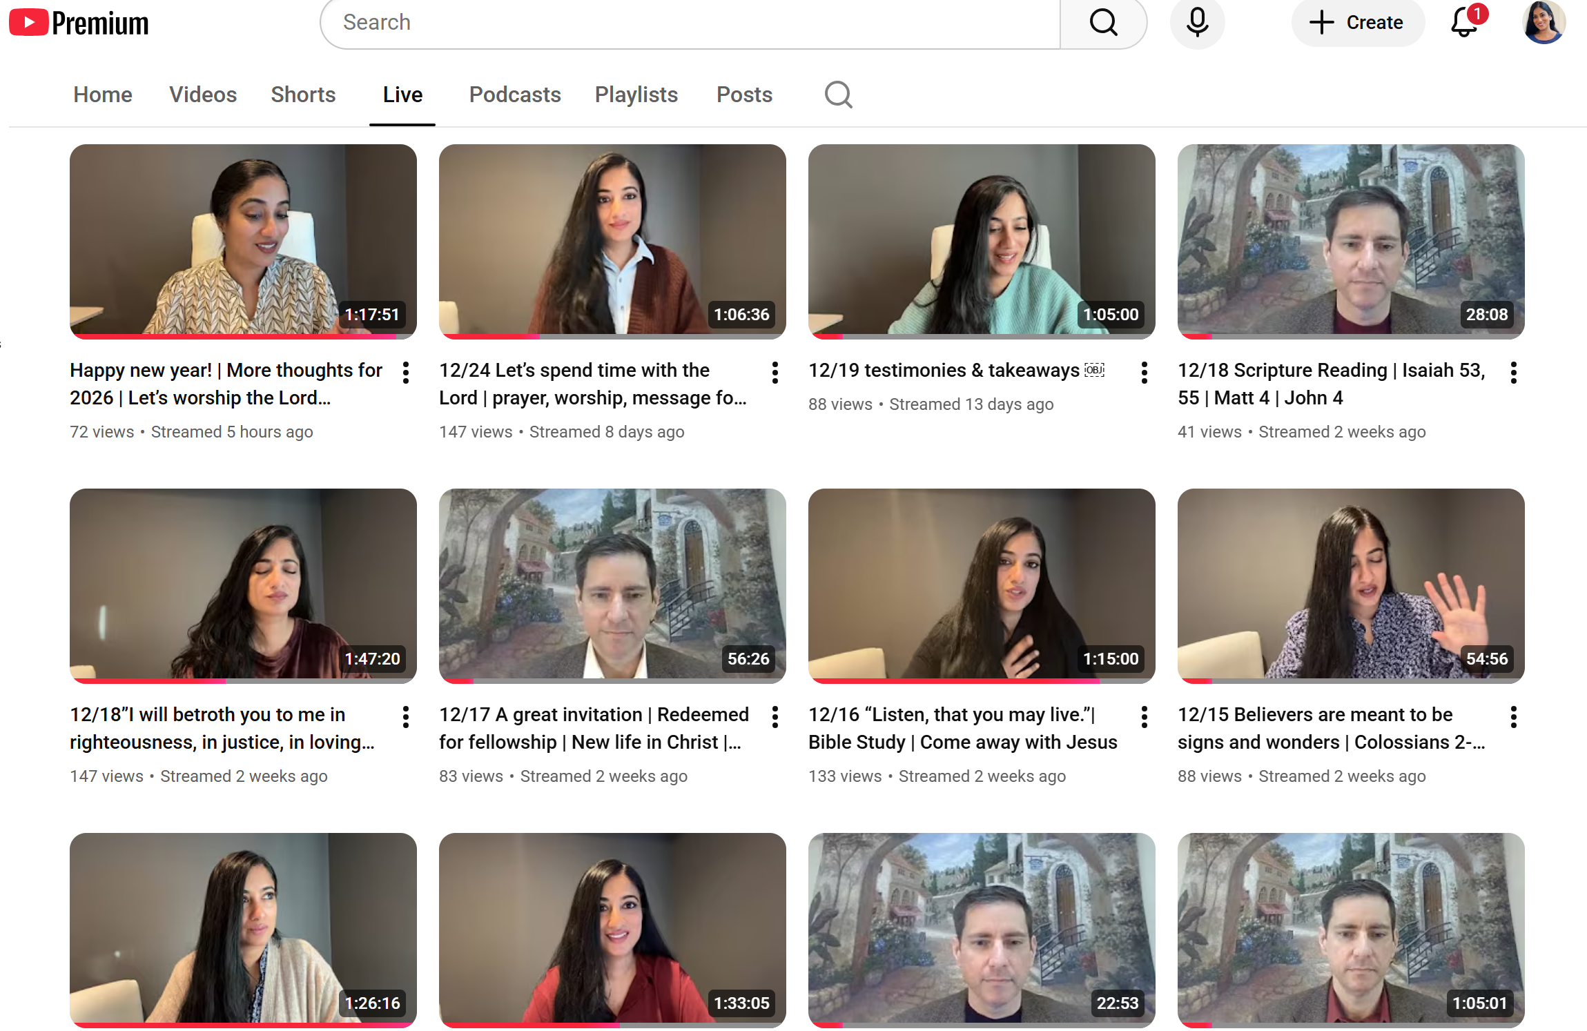Open the 28:08 Scripture Reading thumbnail
The image size is (1587, 1031).
coord(1350,241)
